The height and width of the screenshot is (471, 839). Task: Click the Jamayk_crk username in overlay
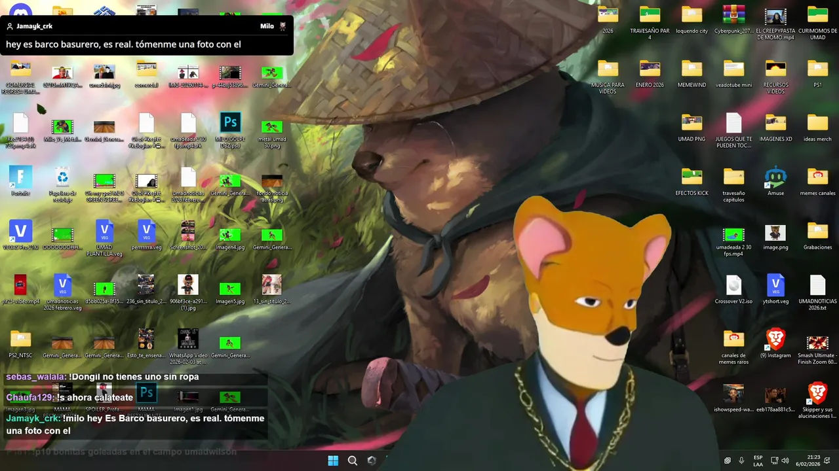(x=34, y=26)
